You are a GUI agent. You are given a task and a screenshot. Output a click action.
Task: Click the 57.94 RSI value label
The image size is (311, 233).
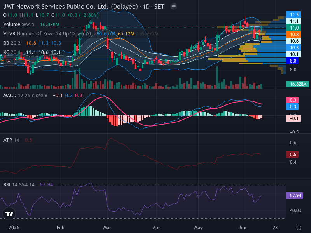click(x=295, y=196)
